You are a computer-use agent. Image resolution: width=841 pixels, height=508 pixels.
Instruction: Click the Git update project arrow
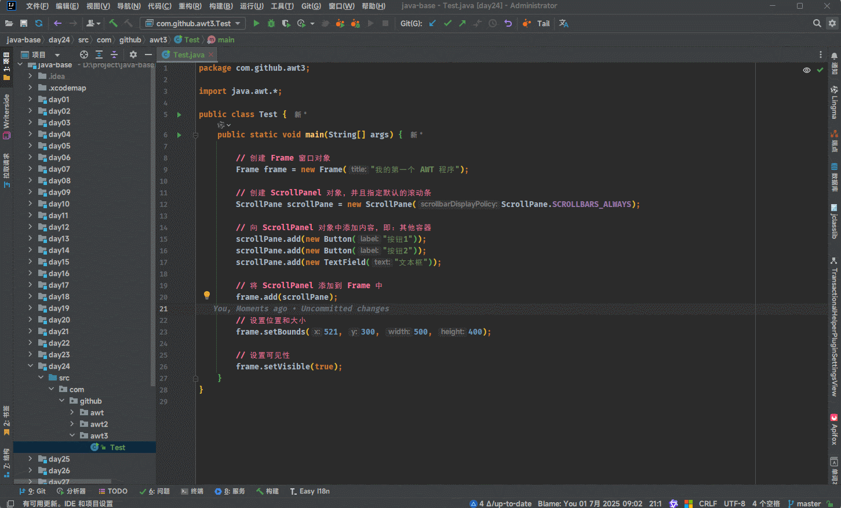point(432,24)
